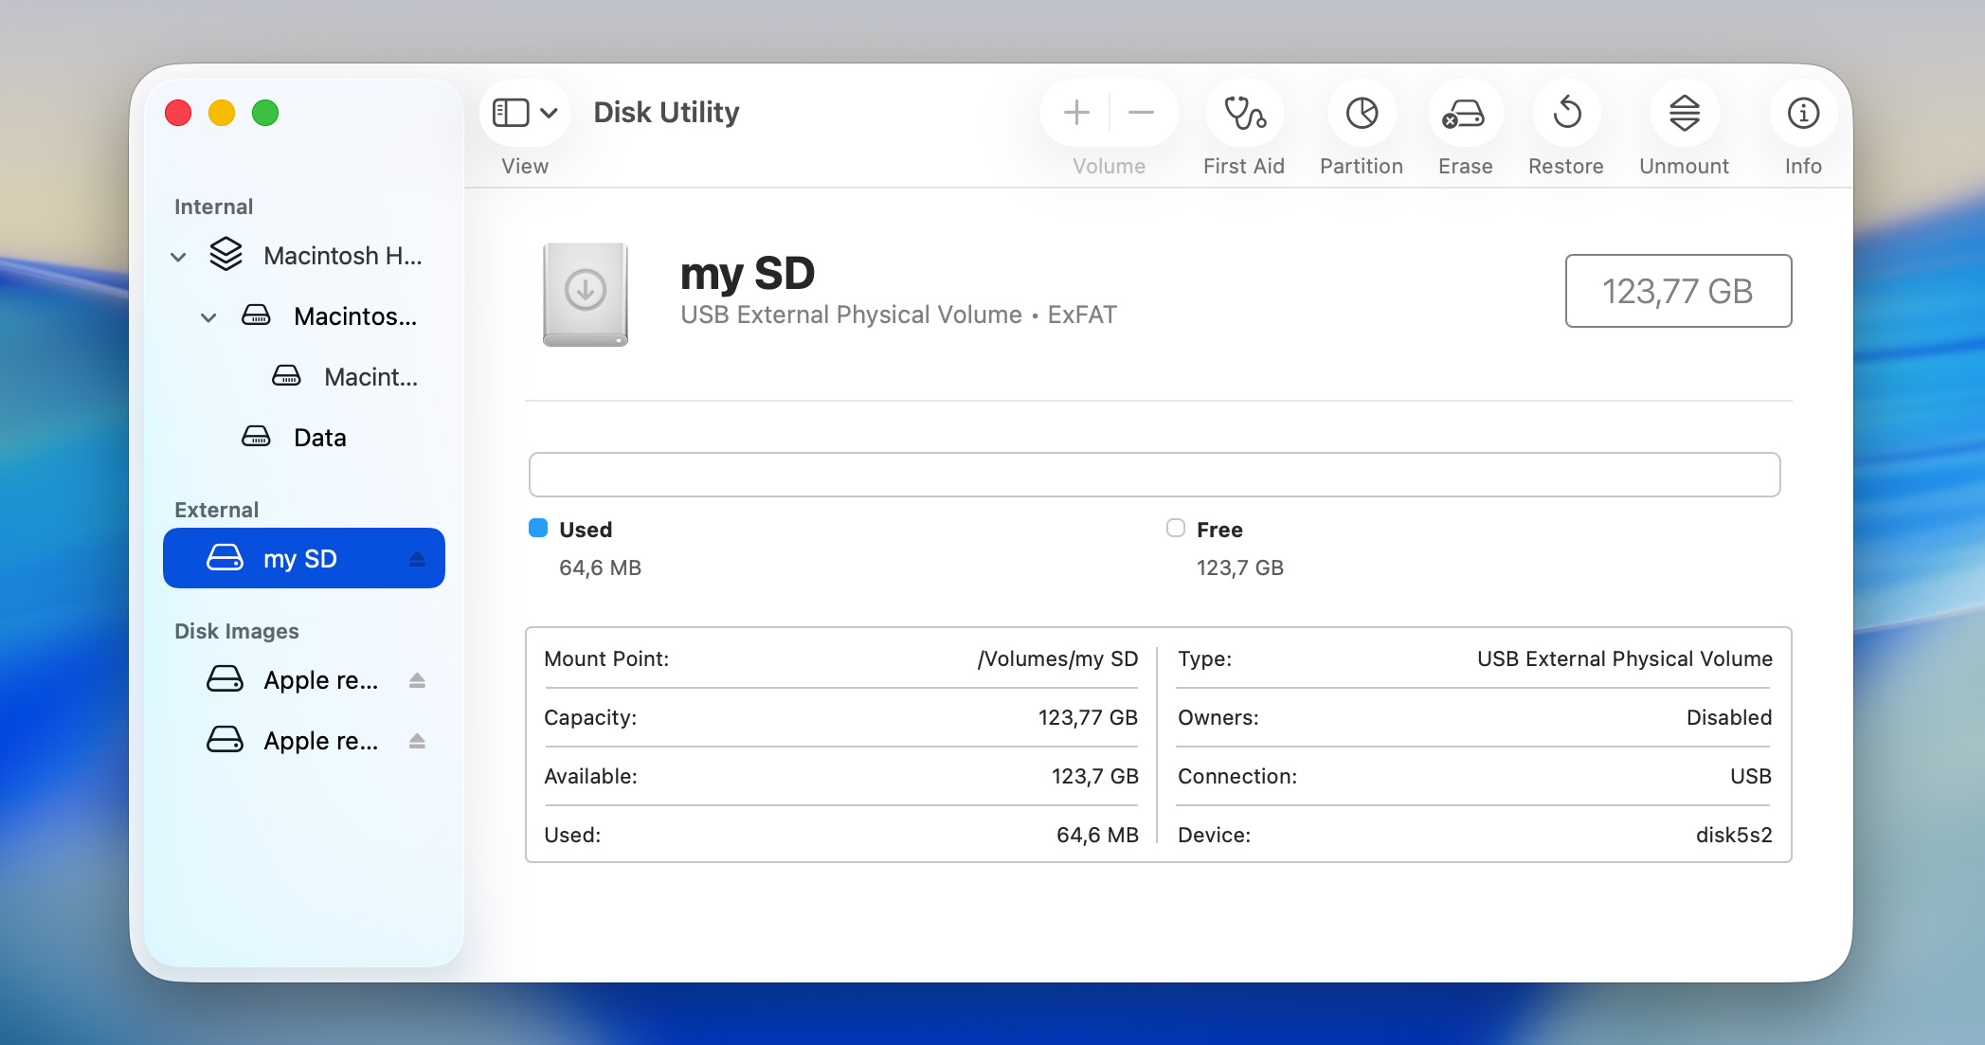Select the Data volume in sidebar
The image size is (1985, 1045).
[303, 438]
